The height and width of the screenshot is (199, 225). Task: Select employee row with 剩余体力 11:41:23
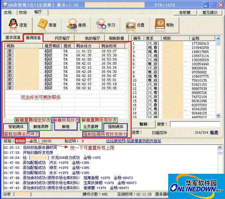[x=66, y=51]
